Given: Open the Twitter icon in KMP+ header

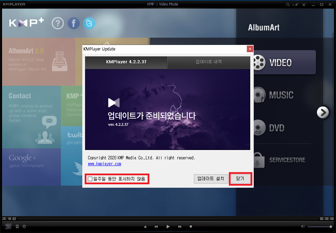Looking at the screenshot, I should 89,23.
